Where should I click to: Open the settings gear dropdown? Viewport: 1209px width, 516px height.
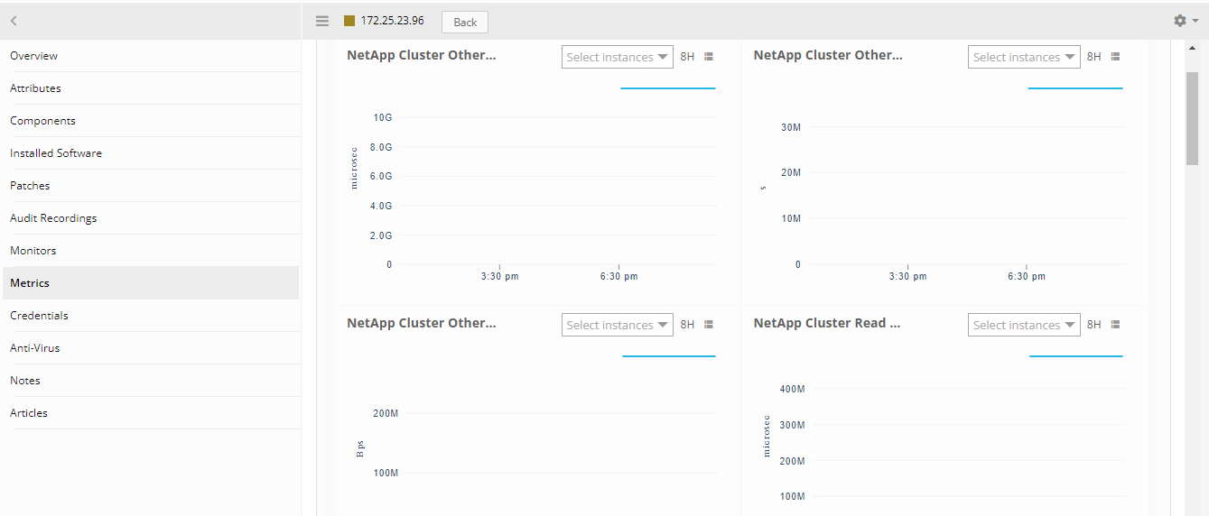point(1186,21)
